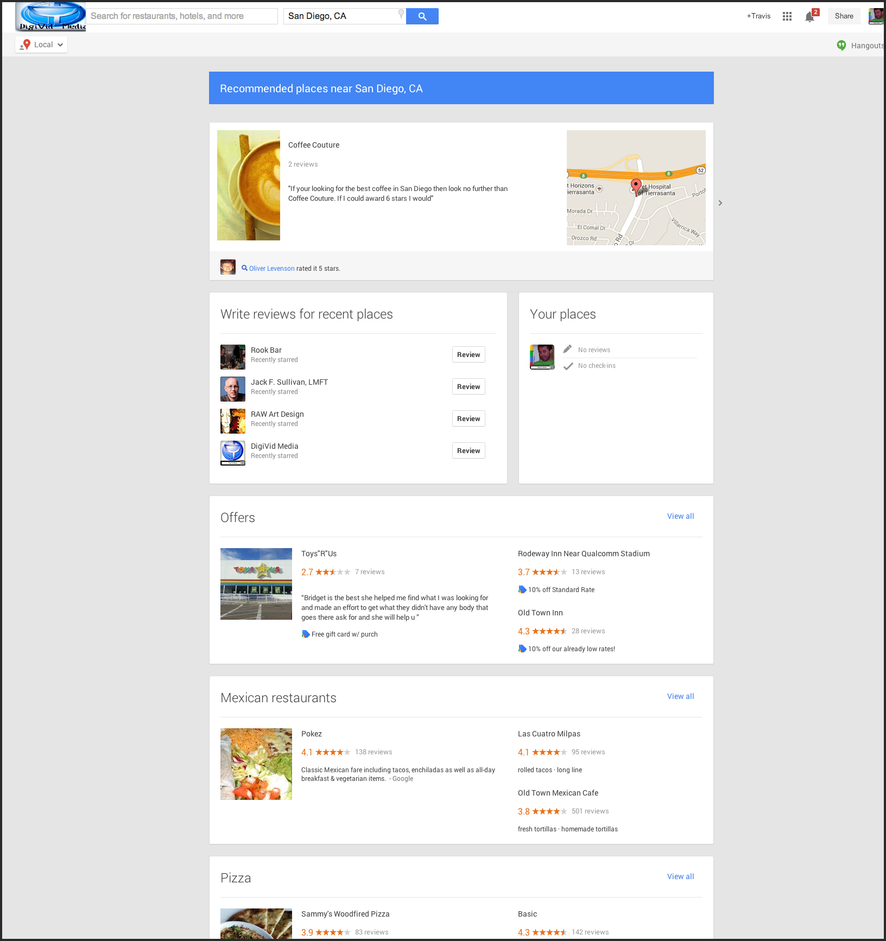
Task: Open the Basic pizza listing
Action: pyautogui.click(x=527, y=914)
